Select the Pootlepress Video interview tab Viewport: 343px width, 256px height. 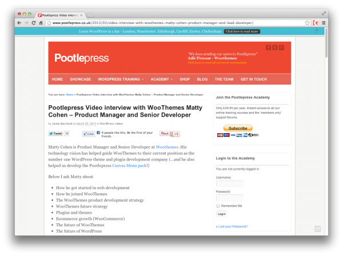click(59, 15)
